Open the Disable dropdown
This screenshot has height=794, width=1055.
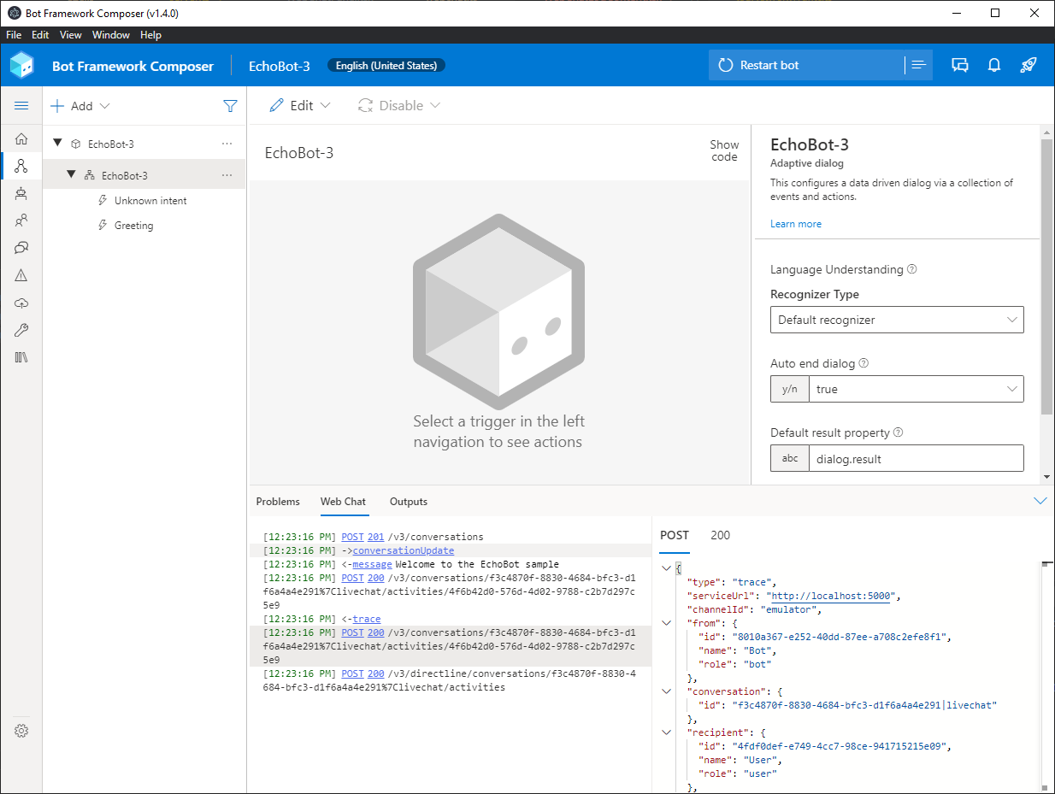tap(399, 106)
